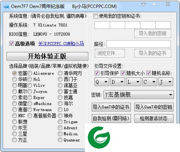
Task: Pick the Quanmax radio option
Action: [x=60, y=140]
